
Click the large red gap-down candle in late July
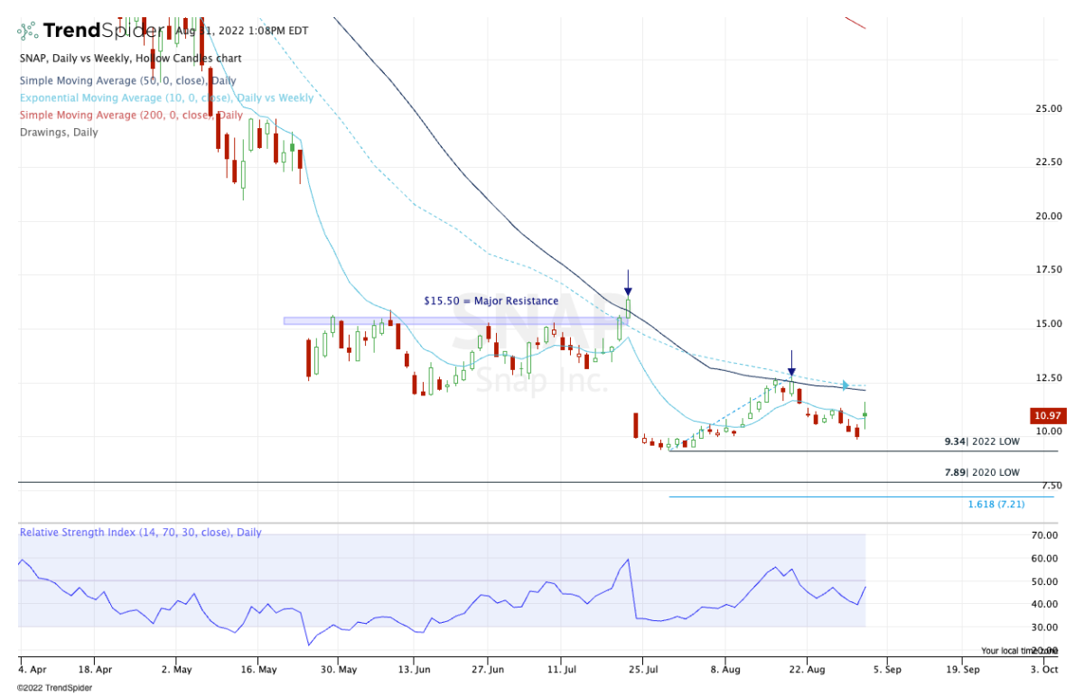point(636,424)
